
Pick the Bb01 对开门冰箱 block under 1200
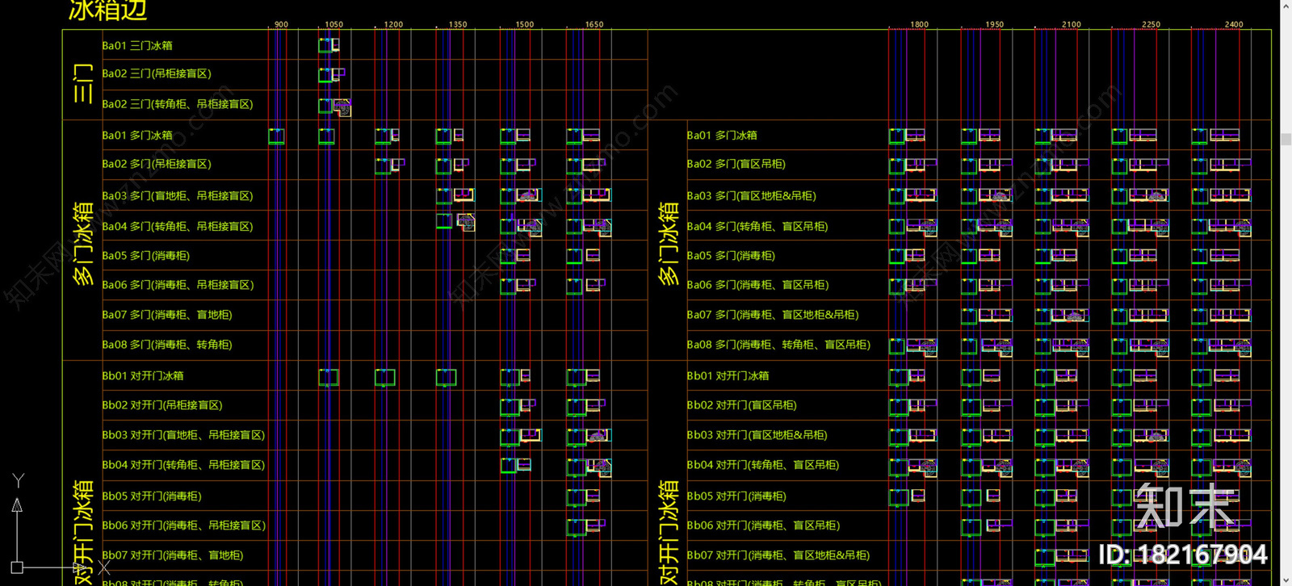tap(385, 377)
